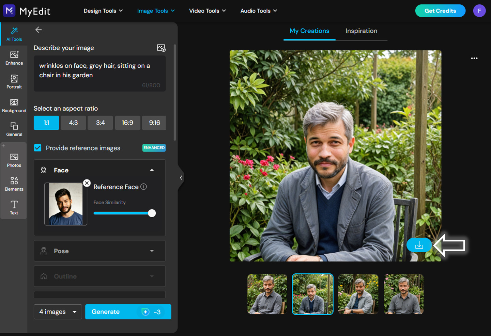
Task: Click the add reference image icon
Action: 161,48
